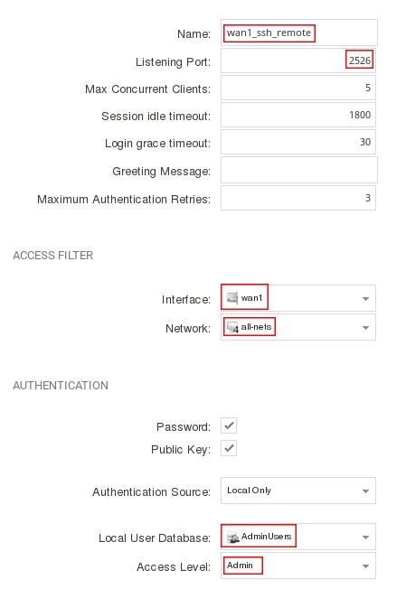Click the Session idle timeout field
The image size is (406, 589).
[298, 115]
